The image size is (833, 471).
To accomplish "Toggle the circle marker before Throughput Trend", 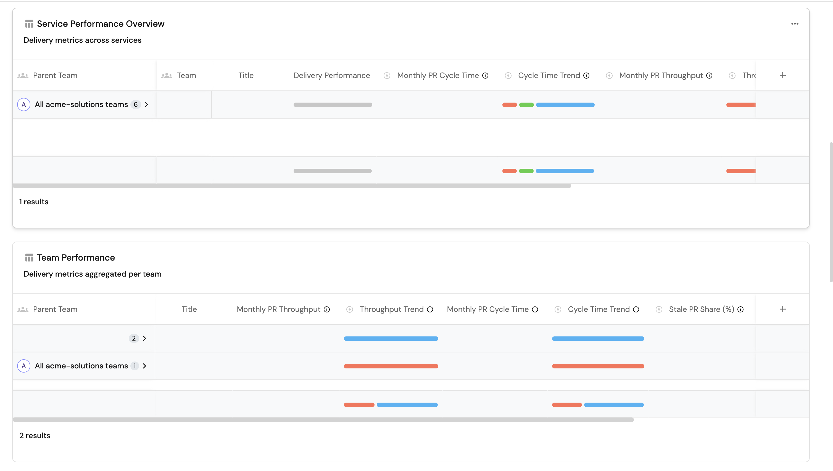I will point(350,309).
